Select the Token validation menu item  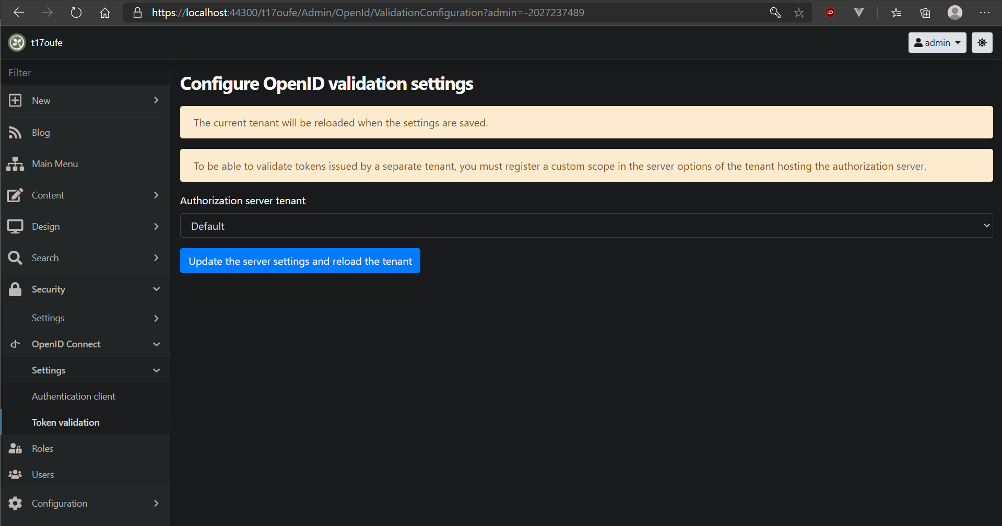pyautogui.click(x=65, y=422)
